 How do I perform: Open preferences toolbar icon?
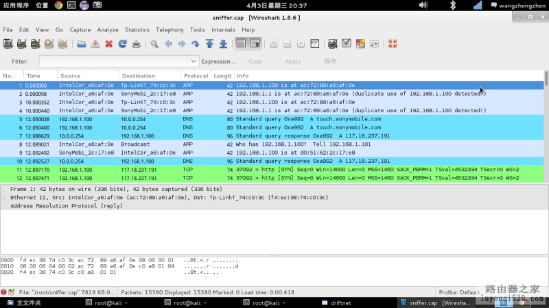tap(374, 44)
